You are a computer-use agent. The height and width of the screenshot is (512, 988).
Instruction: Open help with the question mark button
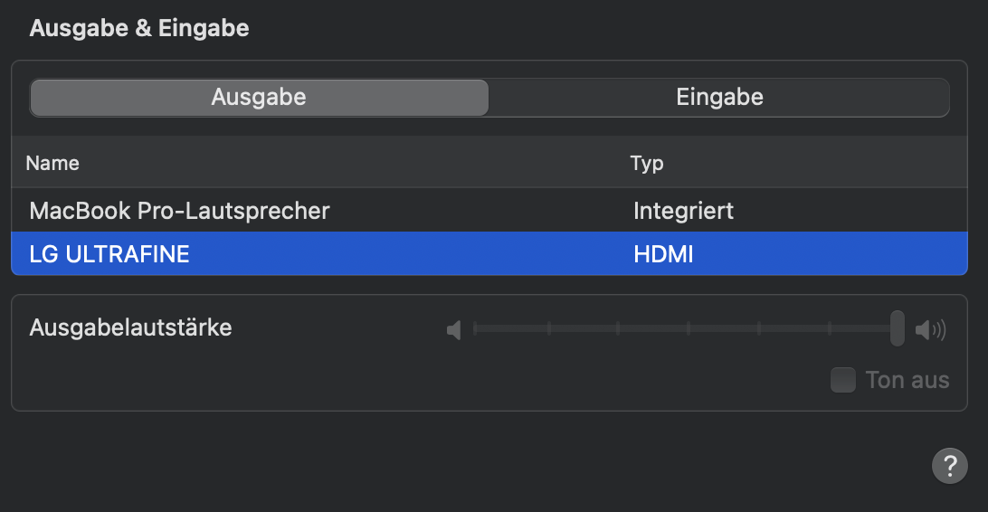click(x=949, y=466)
